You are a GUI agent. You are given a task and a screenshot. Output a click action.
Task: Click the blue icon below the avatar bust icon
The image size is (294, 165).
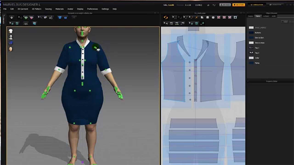point(10,43)
